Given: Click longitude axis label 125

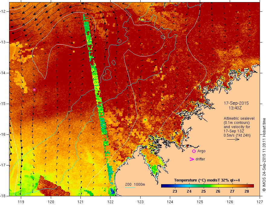Looking at the screenshot, I should (x=200, y=202).
